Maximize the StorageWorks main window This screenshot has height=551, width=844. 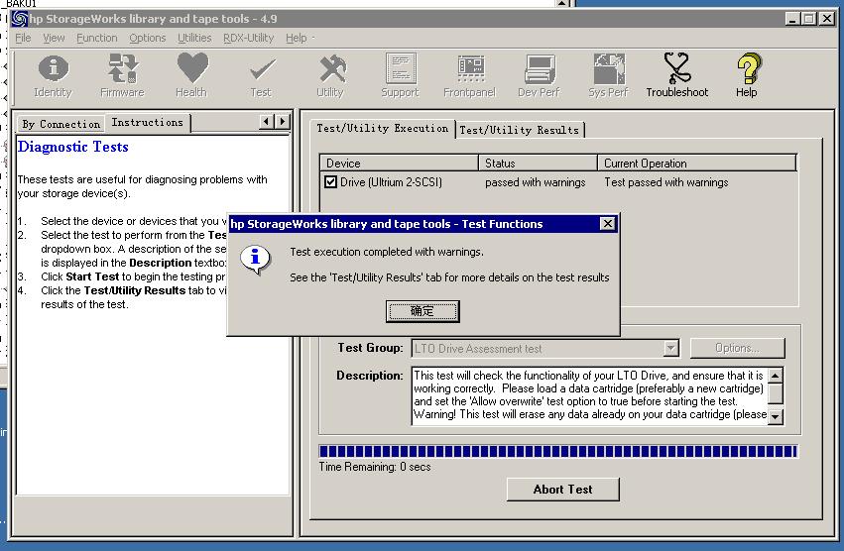point(809,19)
